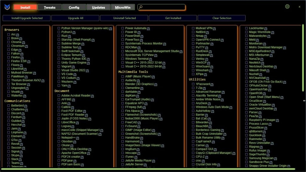Switch to the Install tab

(x=25, y=7)
